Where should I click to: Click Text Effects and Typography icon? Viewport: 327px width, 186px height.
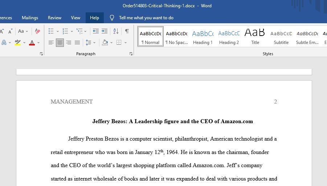click(4, 43)
